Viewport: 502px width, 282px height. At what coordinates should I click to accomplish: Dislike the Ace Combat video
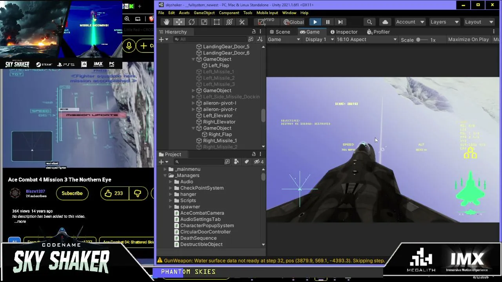coord(138,193)
